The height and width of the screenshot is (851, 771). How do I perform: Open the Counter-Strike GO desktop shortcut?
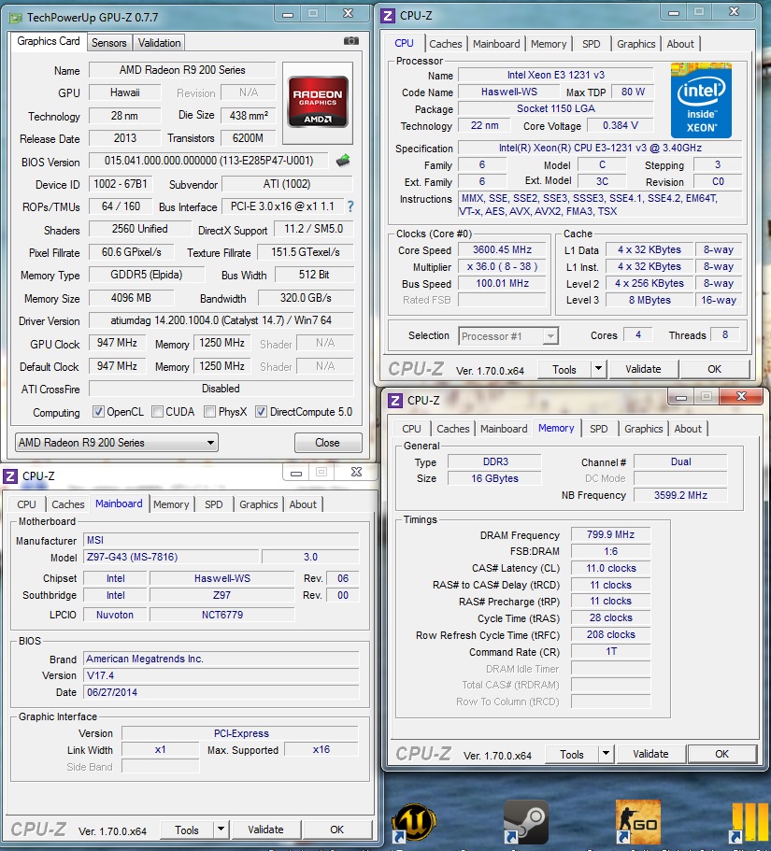(x=638, y=822)
